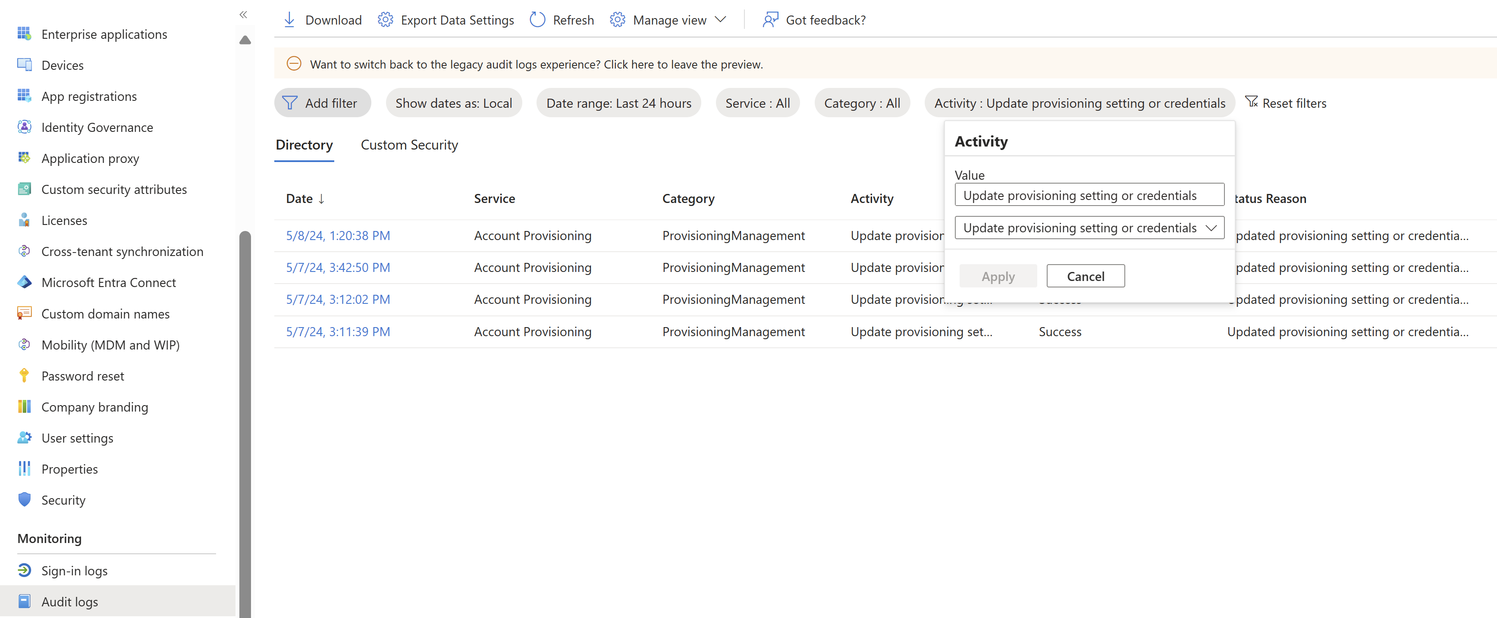The image size is (1497, 618).
Task: Expand the Date range filter dropdown
Action: pos(618,103)
